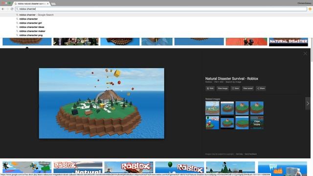Click the forward navigation arrow
Screen dimensions: 313x176
coord(7,9)
